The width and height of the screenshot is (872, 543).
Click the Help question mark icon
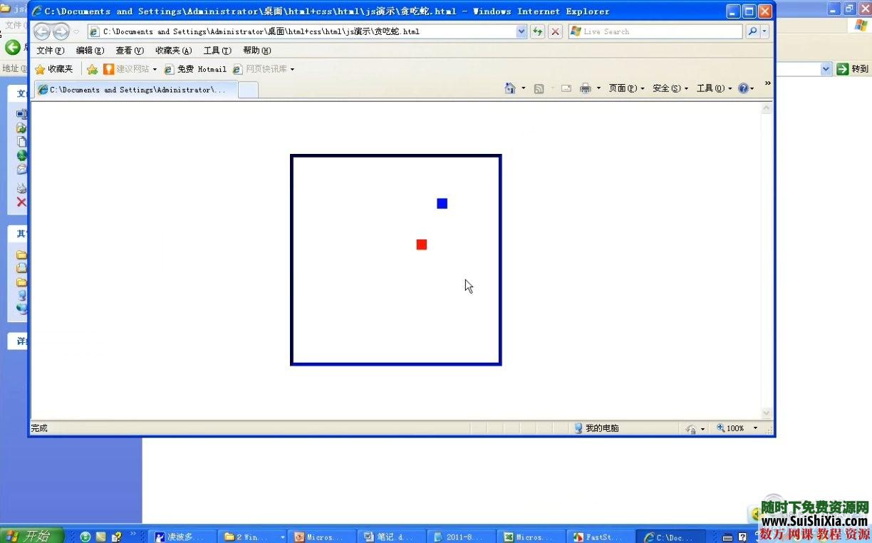coord(743,88)
